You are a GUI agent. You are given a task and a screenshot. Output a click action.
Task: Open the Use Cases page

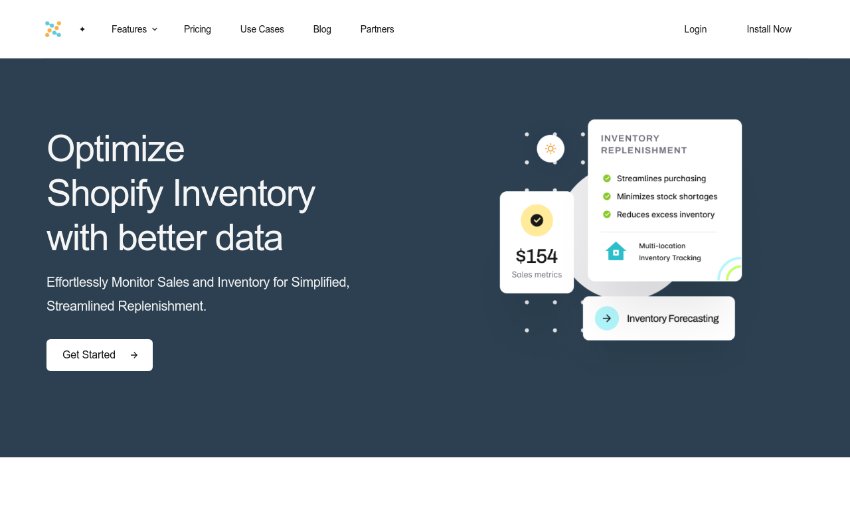262,29
